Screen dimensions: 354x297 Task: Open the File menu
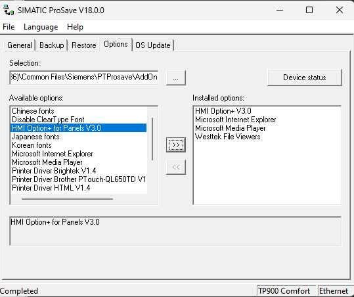(9, 27)
